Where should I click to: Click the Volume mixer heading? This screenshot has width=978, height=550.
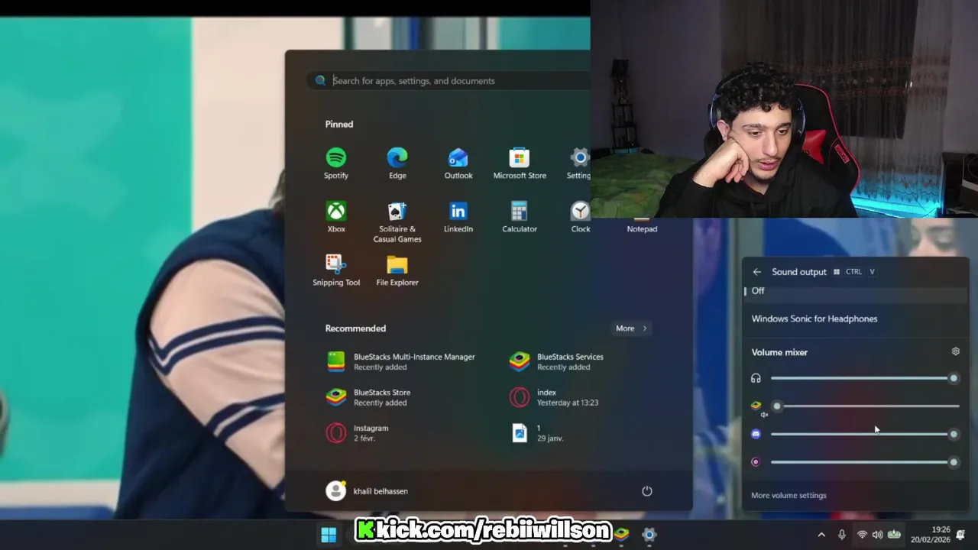point(779,352)
